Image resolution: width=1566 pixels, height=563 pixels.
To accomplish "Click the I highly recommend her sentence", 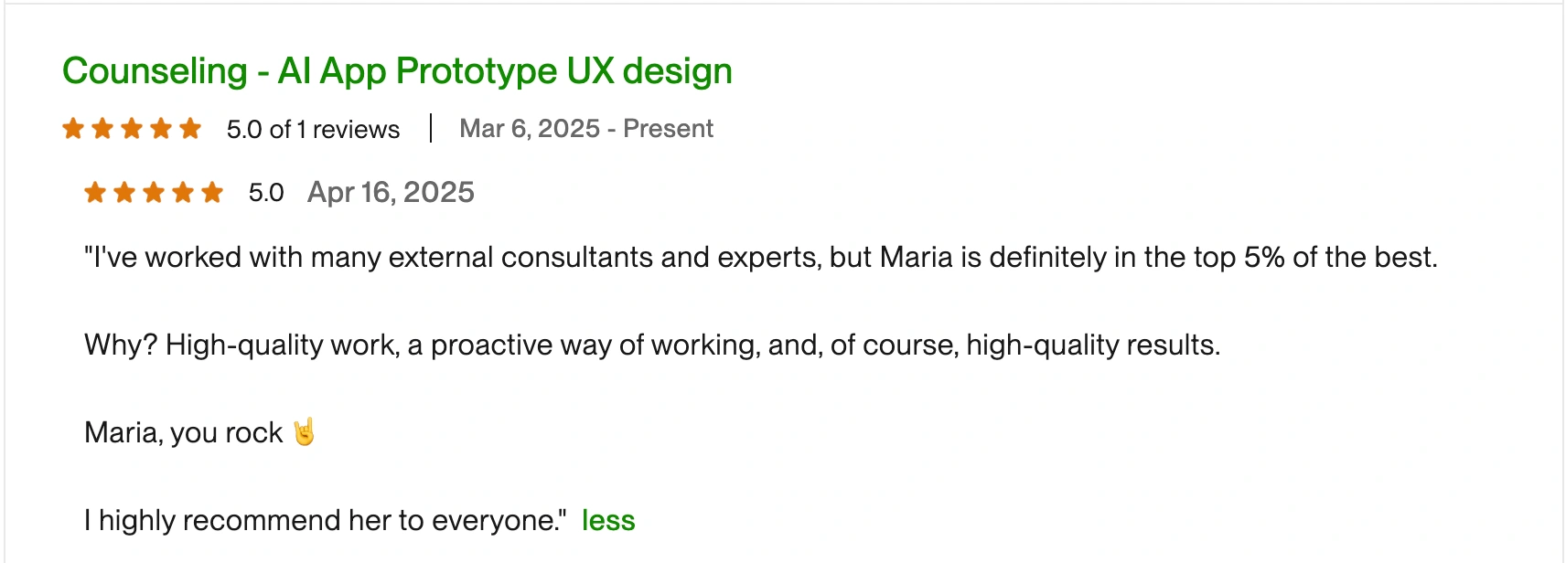I will (326, 520).
